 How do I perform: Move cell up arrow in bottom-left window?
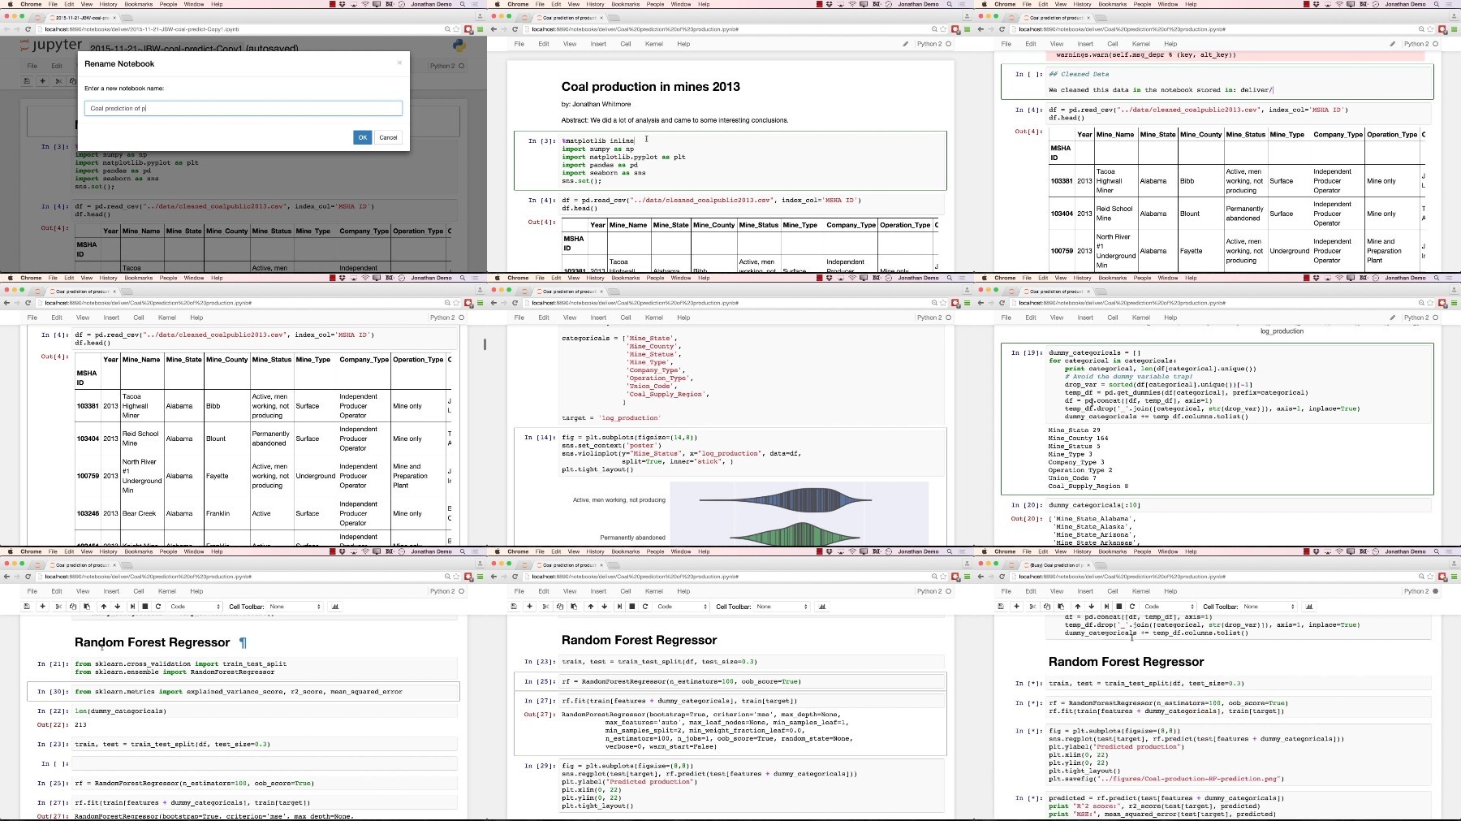tap(103, 606)
